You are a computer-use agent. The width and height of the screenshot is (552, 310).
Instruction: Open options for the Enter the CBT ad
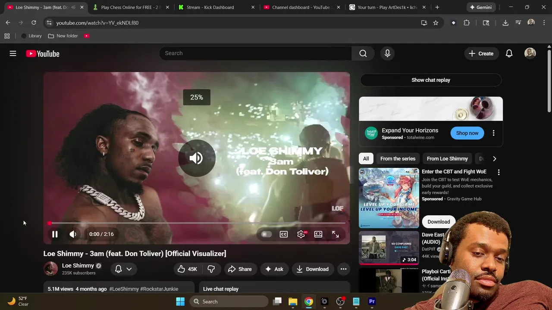coord(499,172)
